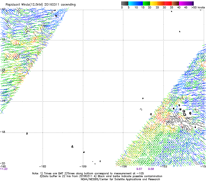
Task: Click the brown 35–40 knots color segment
Action: 175,3
